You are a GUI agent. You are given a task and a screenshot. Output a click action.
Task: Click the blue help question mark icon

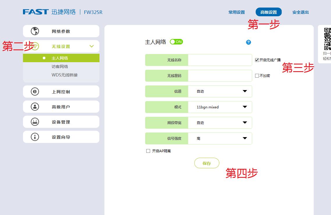(248, 42)
